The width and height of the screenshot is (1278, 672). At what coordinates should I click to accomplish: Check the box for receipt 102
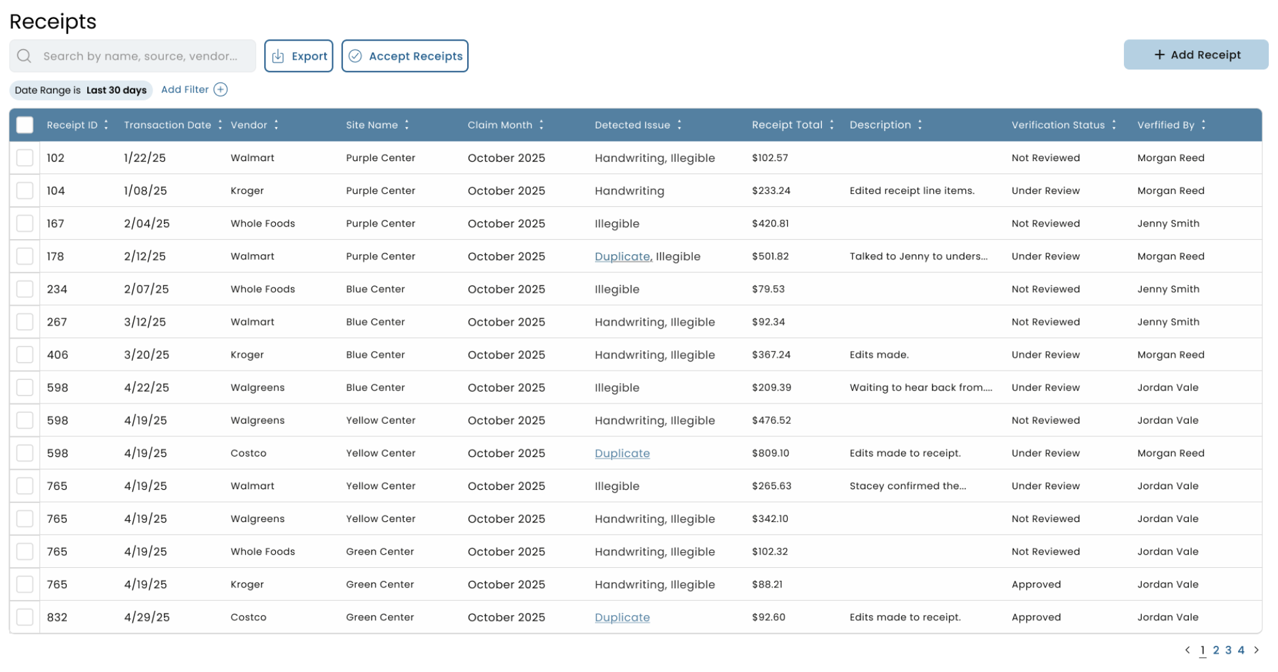point(25,158)
